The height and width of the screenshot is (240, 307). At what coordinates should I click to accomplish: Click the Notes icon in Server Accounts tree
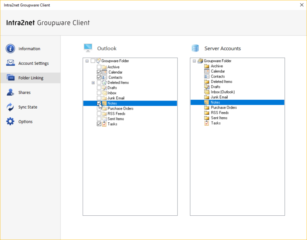[x=206, y=102]
